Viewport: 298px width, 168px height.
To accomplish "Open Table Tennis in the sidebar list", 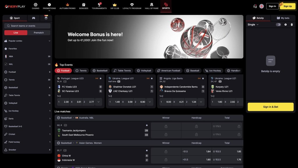I will (x=27, y=95).
